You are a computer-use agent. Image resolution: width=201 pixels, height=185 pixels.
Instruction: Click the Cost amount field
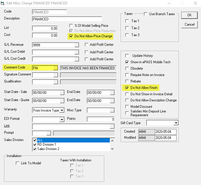(x=45, y=35)
